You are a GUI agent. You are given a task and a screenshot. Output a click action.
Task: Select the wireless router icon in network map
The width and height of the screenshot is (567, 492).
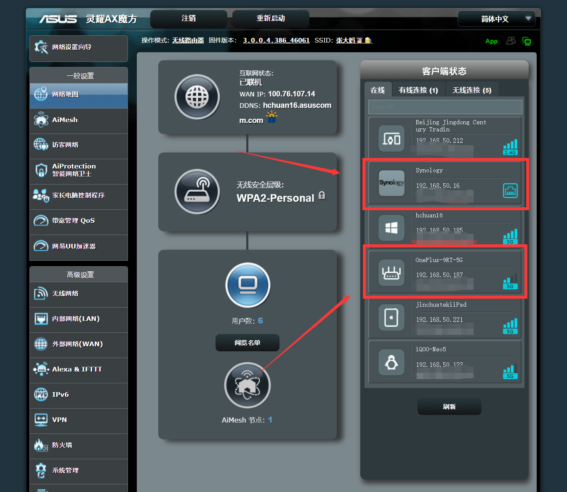coord(197,192)
